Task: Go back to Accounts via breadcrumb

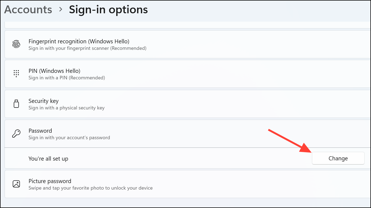Action: (28, 9)
